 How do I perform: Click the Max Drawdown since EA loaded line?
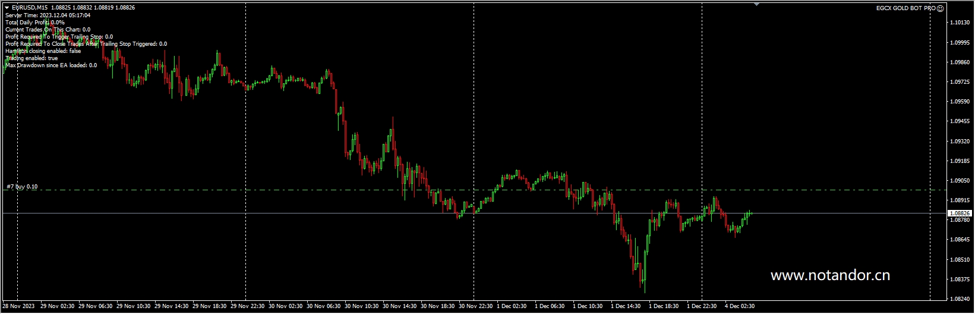(51, 65)
